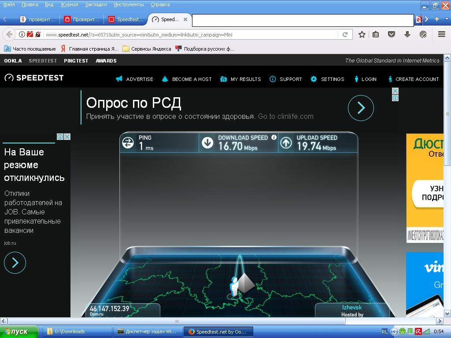Click the Izhevsk server label
The height and width of the screenshot is (338, 451).
(352, 307)
